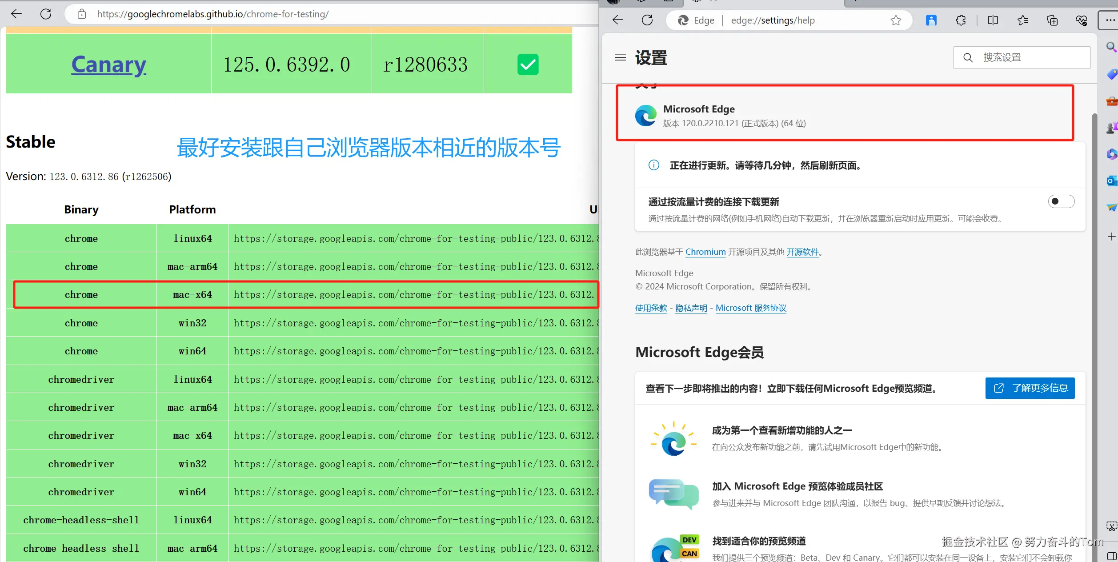Open the Favorites list in Edge toolbar
Viewport: 1118px width, 562px height.
pos(1022,20)
